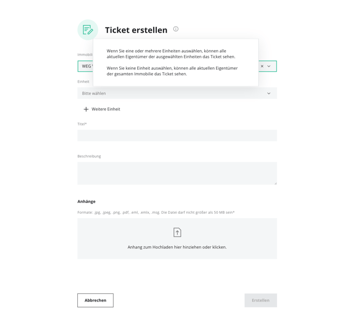Click 'Anhang zum Hochladen hier hinziehen' text
This screenshot has width=340, height=317.
point(177,247)
